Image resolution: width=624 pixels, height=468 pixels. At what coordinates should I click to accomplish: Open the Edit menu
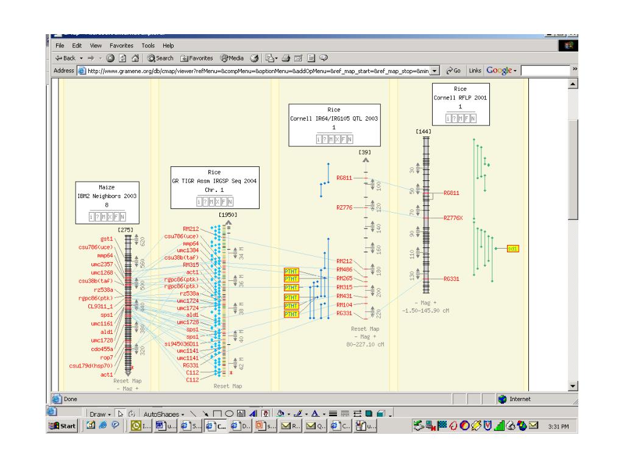77,45
